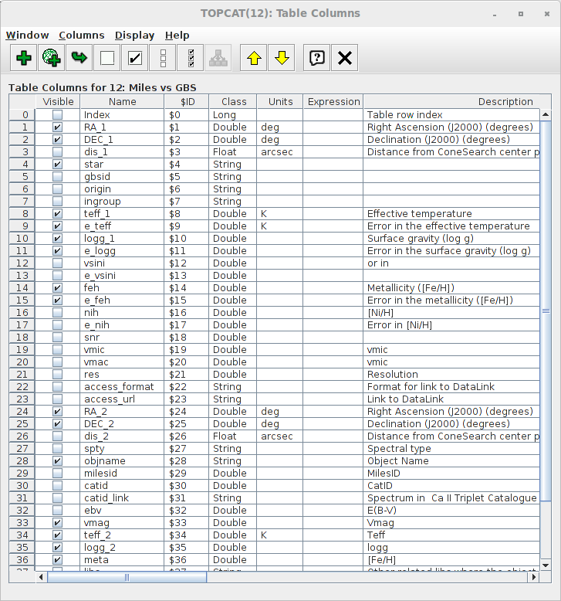The height and width of the screenshot is (601, 561).
Task: Click the vertical scrollbar thumb
Action: tap(546, 311)
